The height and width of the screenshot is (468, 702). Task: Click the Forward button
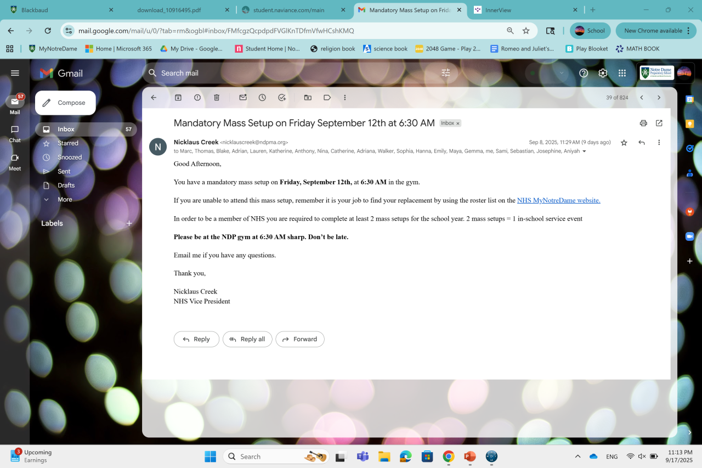pyautogui.click(x=300, y=339)
